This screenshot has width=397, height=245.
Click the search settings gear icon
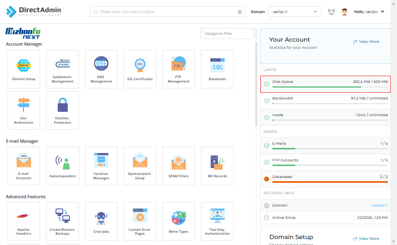coord(240,12)
